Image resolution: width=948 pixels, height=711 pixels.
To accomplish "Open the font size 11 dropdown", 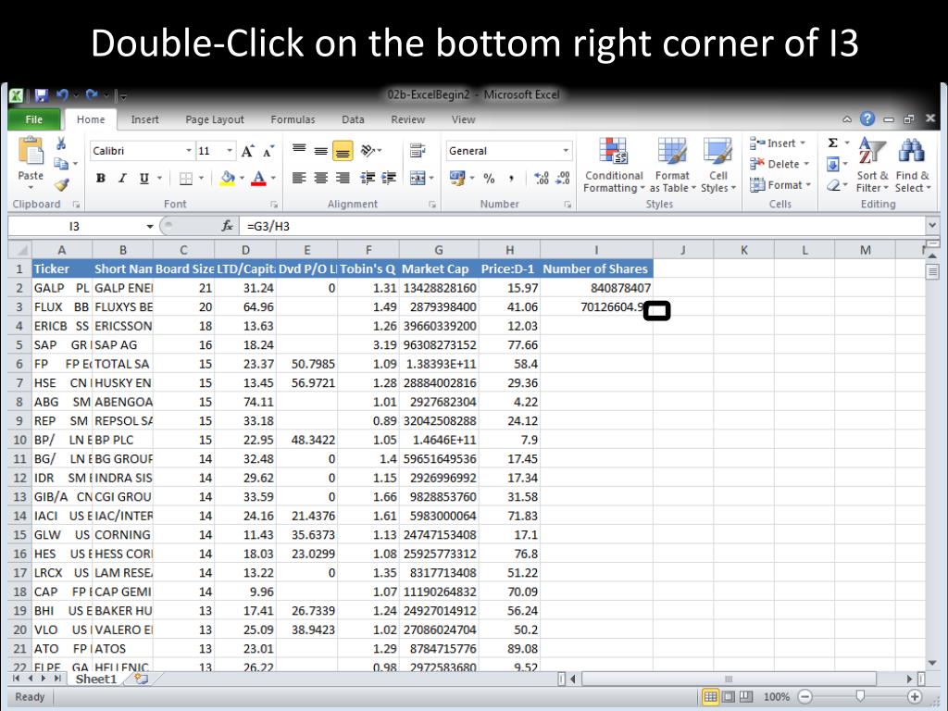I will pyautogui.click(x=230, y=151).
